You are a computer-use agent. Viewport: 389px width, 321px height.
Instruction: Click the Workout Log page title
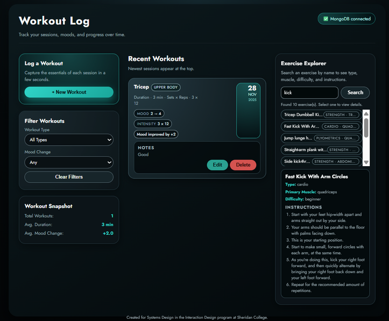click(x=54, y=21)
